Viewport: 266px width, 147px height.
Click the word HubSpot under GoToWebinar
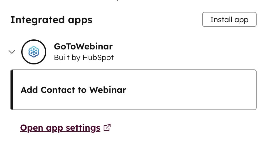coord(98,58)
